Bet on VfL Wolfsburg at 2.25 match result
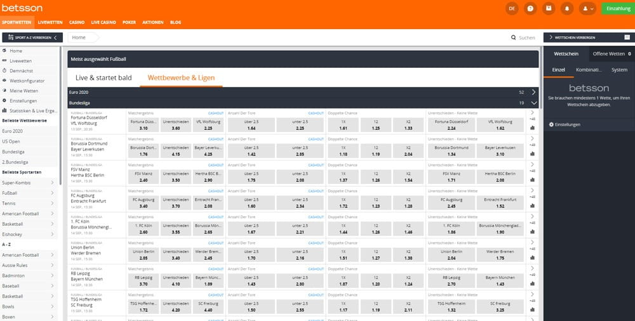 [208, 125]
